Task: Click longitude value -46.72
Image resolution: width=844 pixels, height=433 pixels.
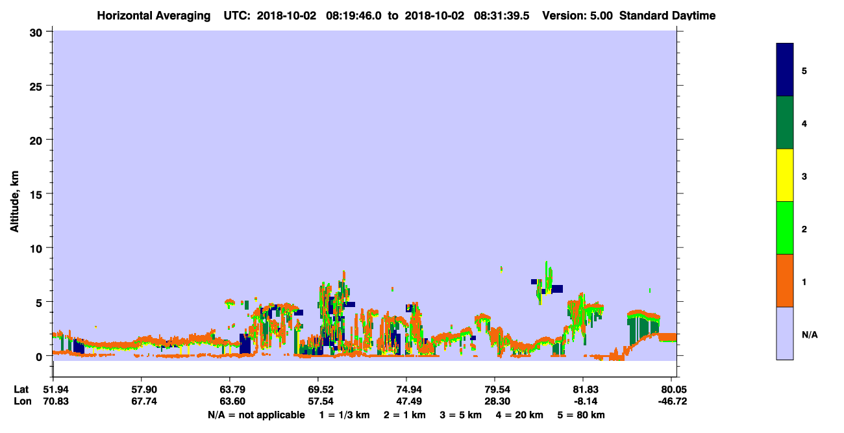Action: tap(673, 401)
